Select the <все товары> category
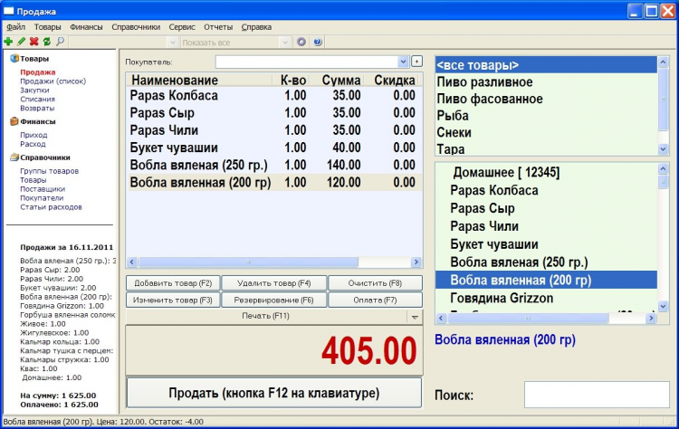This screenshot has height=429, width=679. (x=546, y=65)
